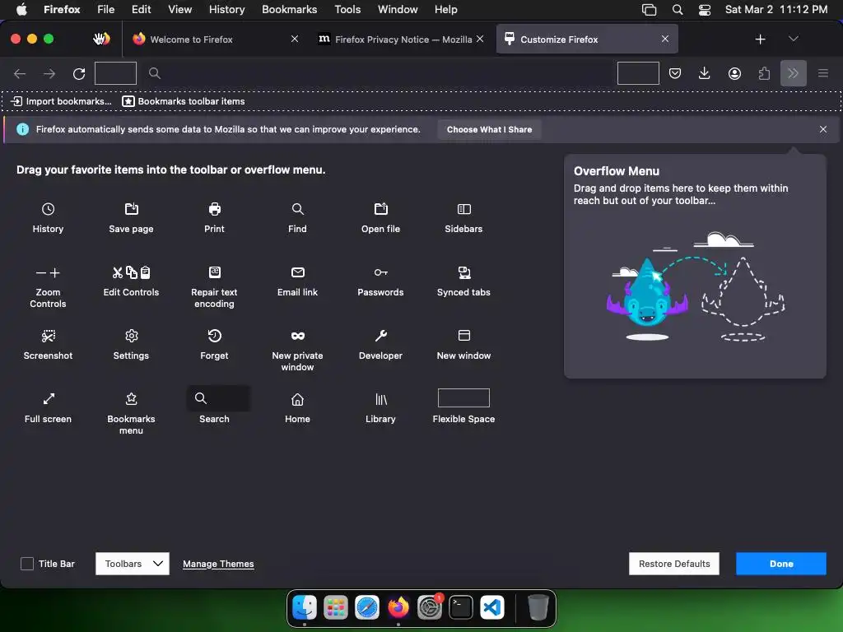The image size is (843, 632).
Task: Open the Firefox View pinned button
Action: 101,39
